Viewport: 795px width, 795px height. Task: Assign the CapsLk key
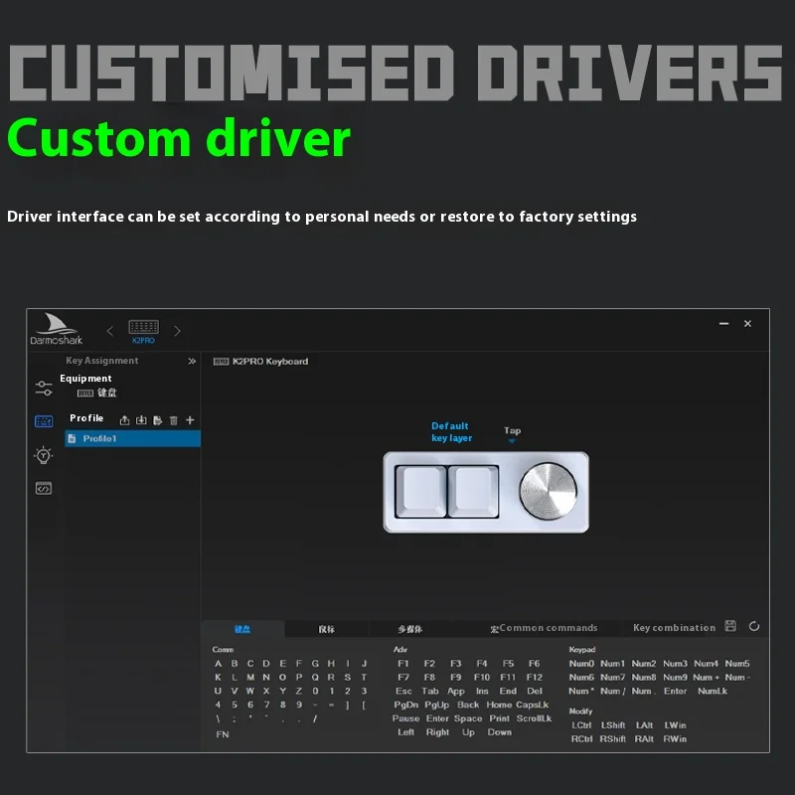coord(532,705)
